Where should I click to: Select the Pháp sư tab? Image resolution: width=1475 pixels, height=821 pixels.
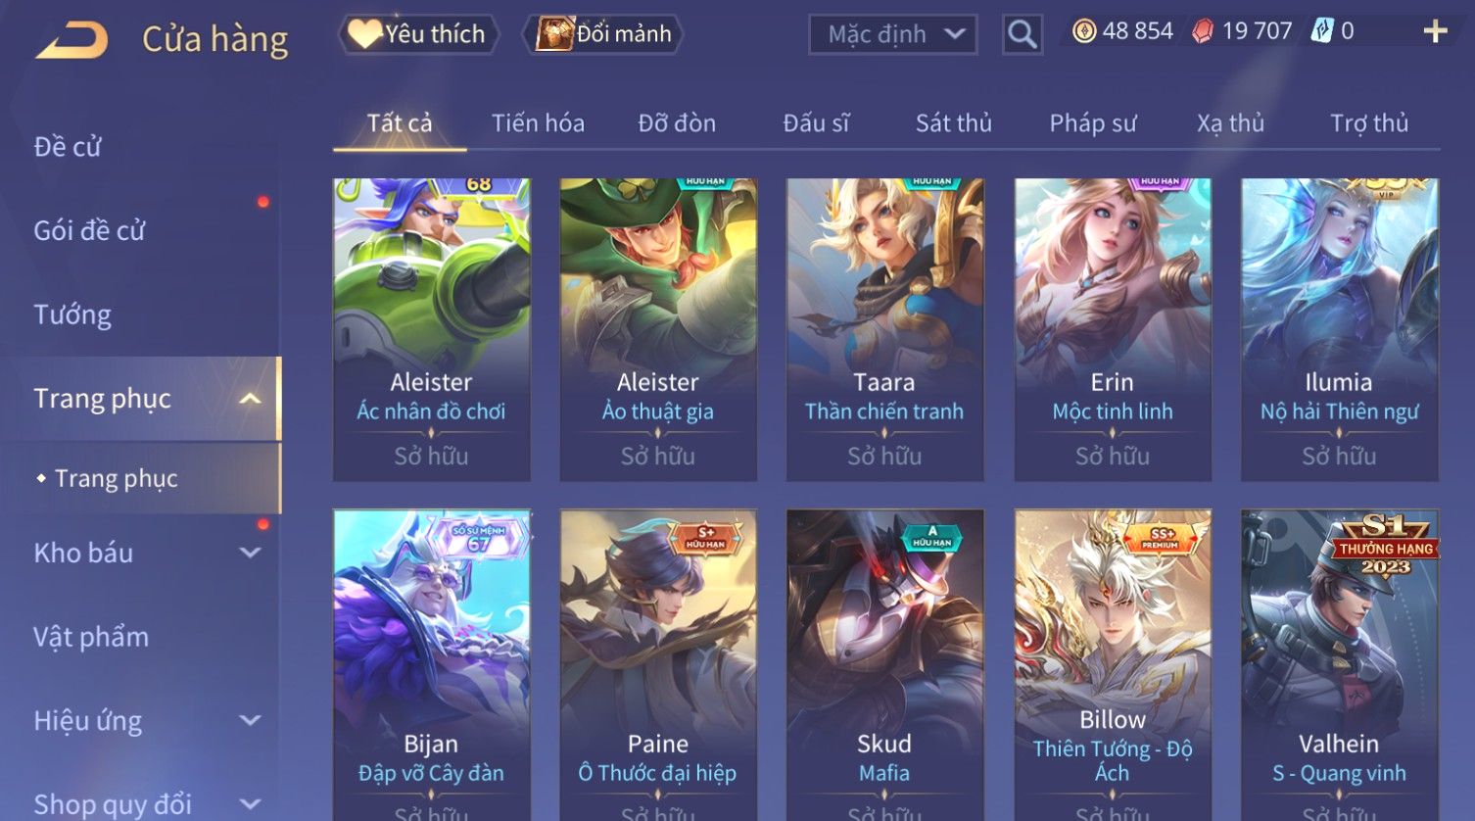click(x=1093, y=123)
